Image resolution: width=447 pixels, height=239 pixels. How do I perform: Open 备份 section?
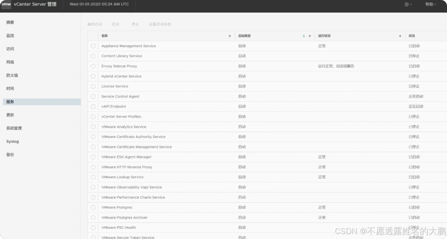click(10, 155)
